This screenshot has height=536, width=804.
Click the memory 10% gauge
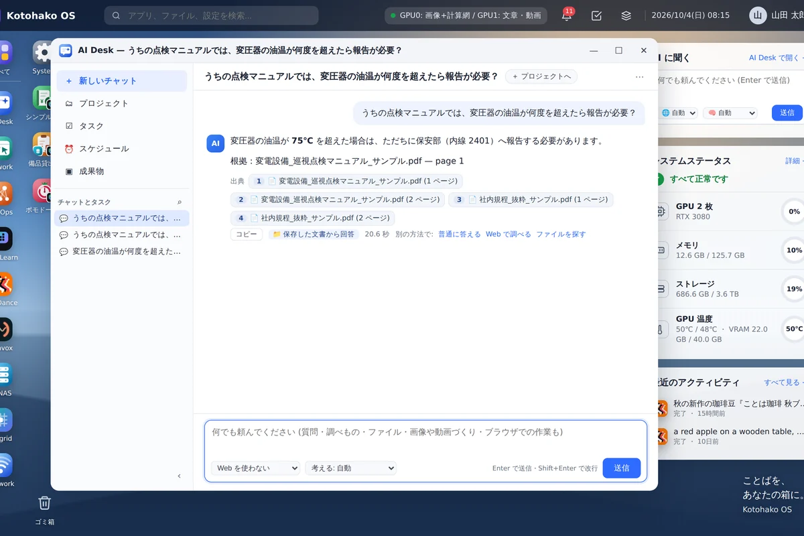pos(794,251)
